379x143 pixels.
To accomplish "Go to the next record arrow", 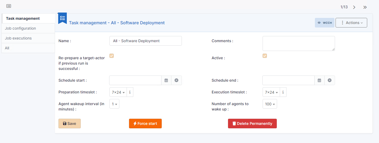I will pyautogui.click(x=354, y=7).
